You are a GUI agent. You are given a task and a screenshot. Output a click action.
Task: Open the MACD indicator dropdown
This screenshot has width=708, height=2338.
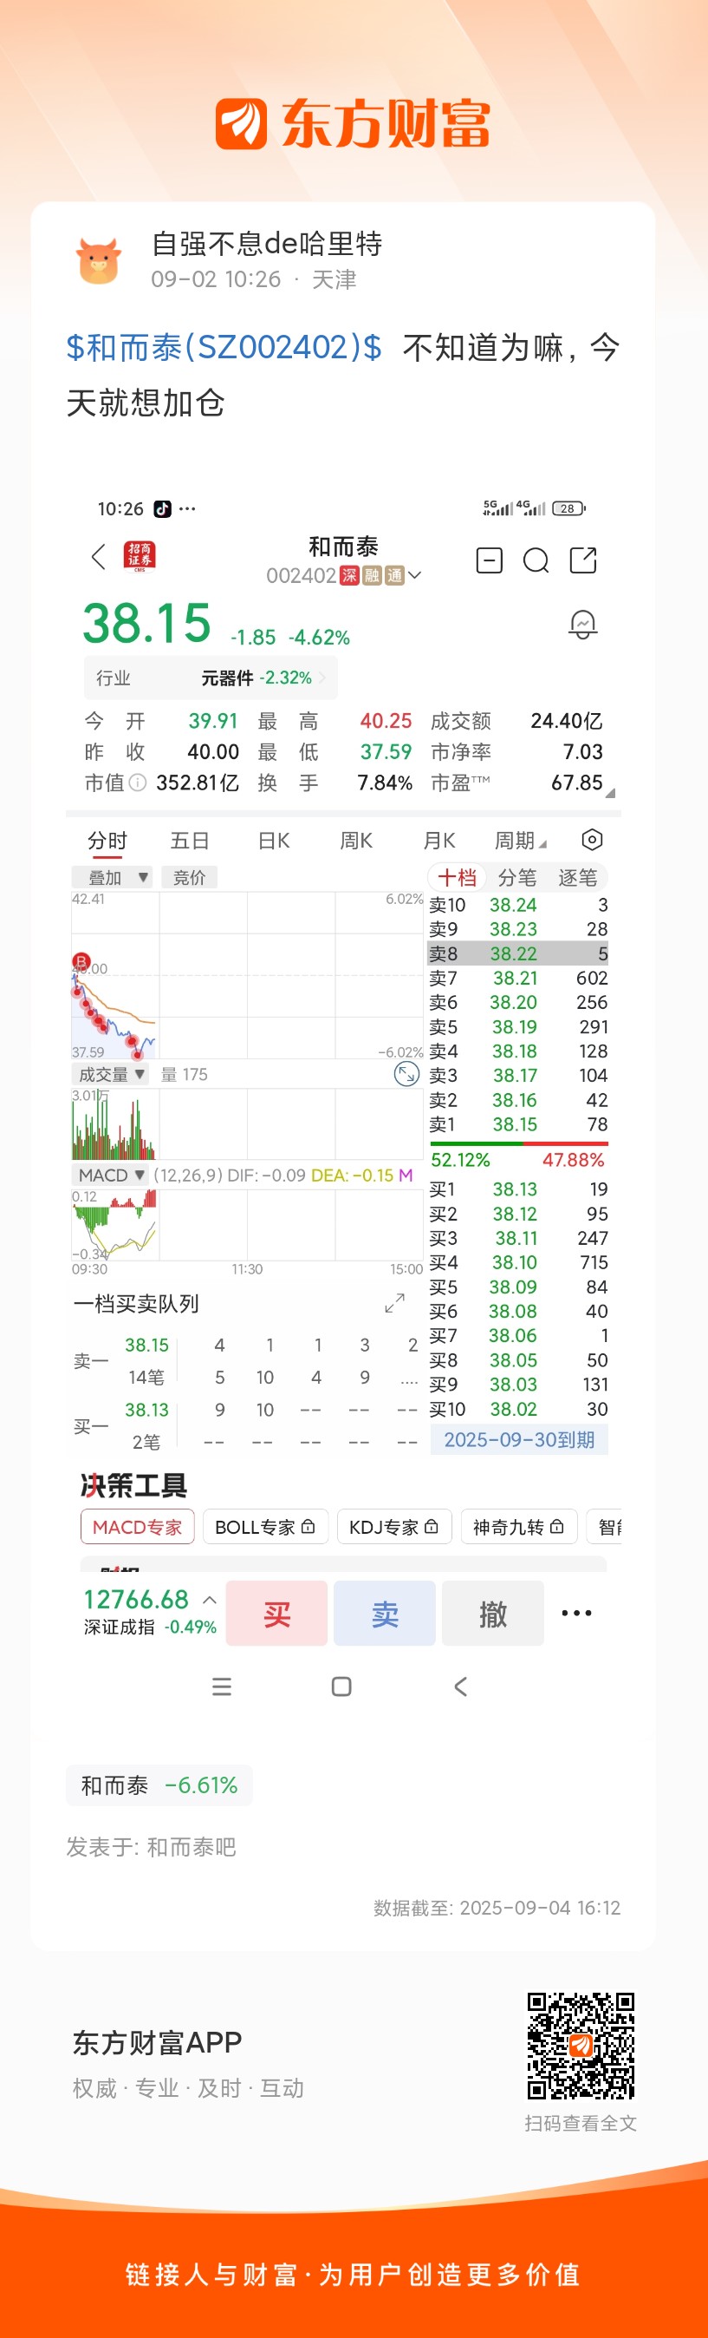coord(111,1176)
